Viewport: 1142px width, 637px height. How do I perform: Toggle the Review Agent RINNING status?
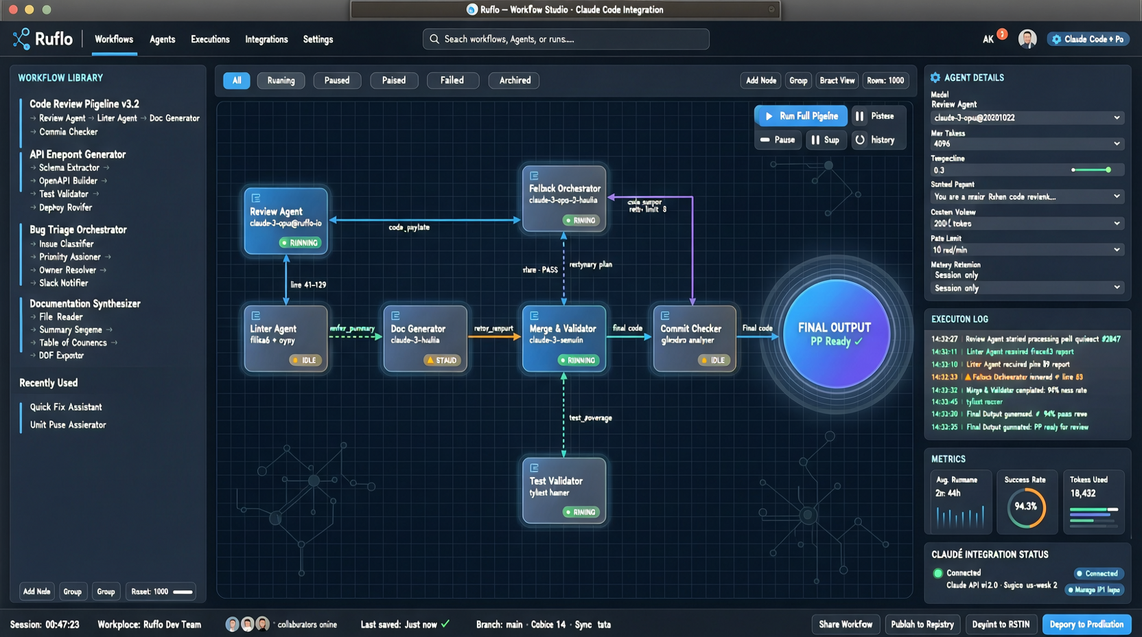[299, 243]
